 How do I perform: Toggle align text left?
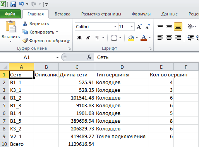(x=160, y=38)
